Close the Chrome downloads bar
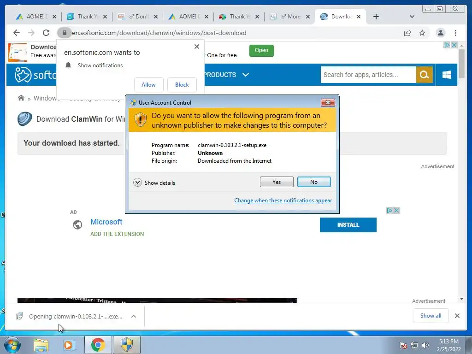472x354 pixels. 457,316
